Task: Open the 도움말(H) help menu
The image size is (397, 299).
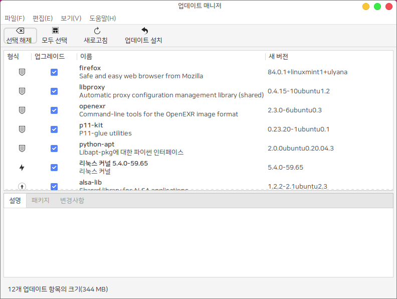Action: coord(102,19)
